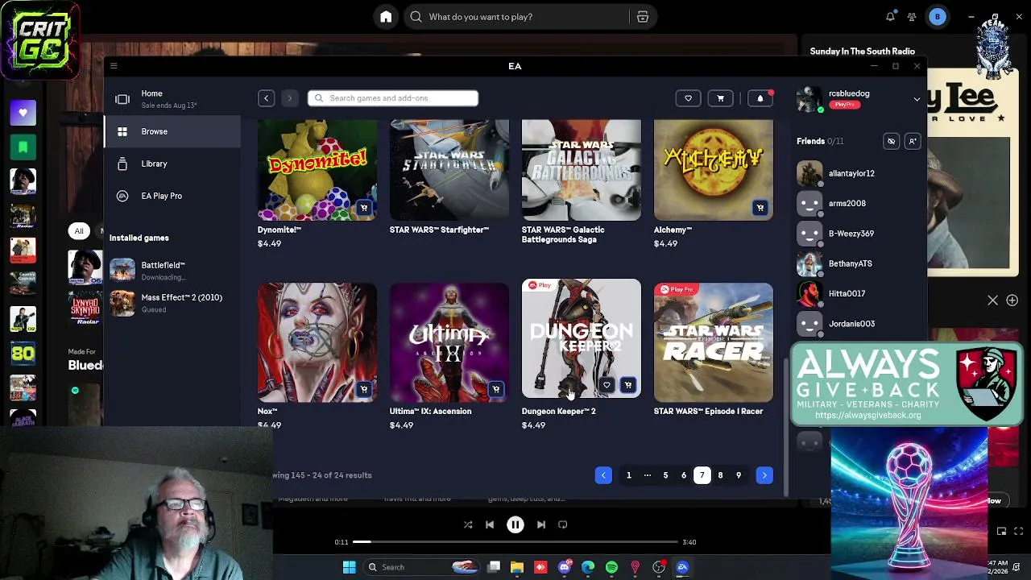
Task: Add Dynomite! to cart
Action: point(364,208)
